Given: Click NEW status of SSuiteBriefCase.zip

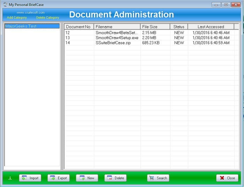Looking at the screenshot, I should 179,43.
